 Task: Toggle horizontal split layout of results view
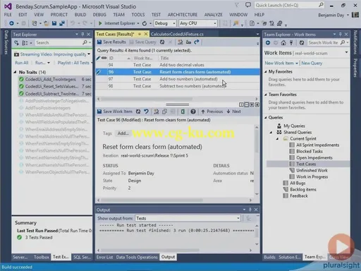[247, 104]
